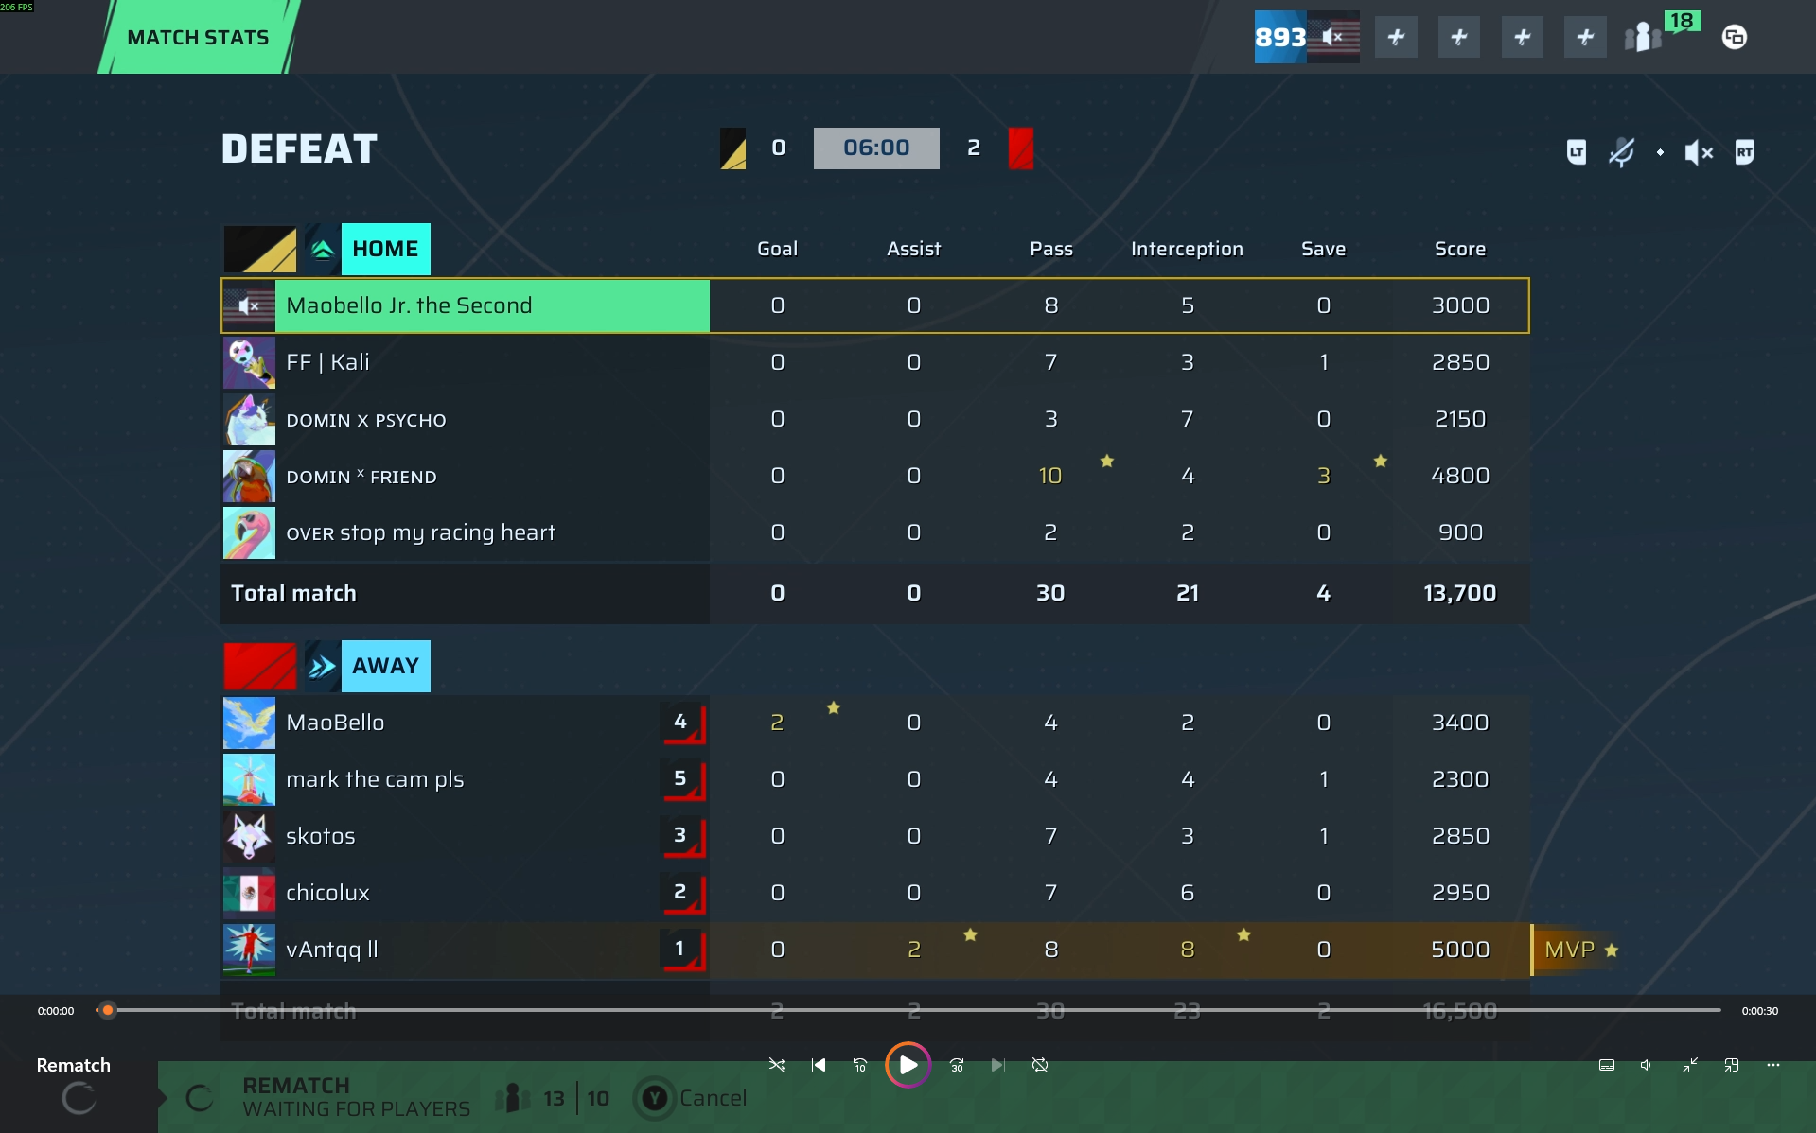Open media player volume control
Screen dimensions: 1816x1133
[1647, 1065]
